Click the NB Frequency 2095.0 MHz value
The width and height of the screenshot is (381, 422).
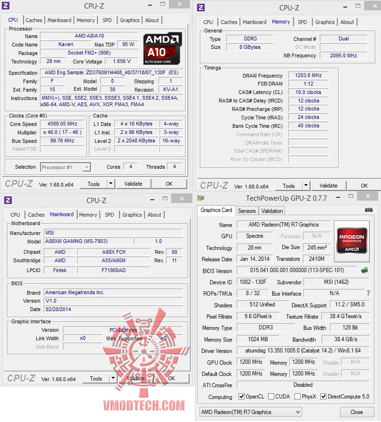[x=343, y=55]
